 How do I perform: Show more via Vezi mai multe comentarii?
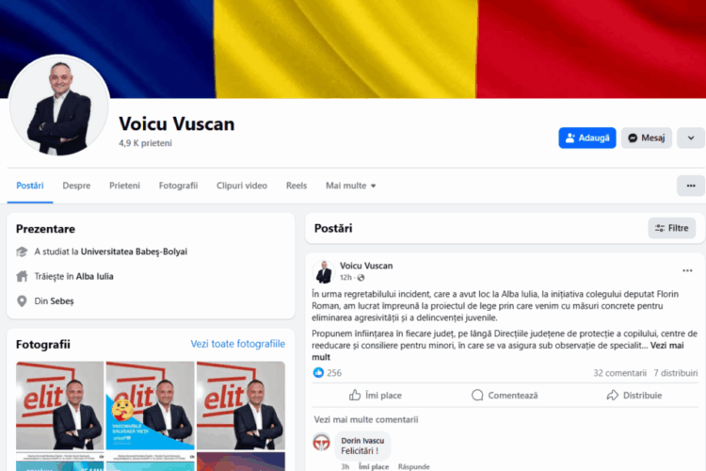click(x=366, y=419)
